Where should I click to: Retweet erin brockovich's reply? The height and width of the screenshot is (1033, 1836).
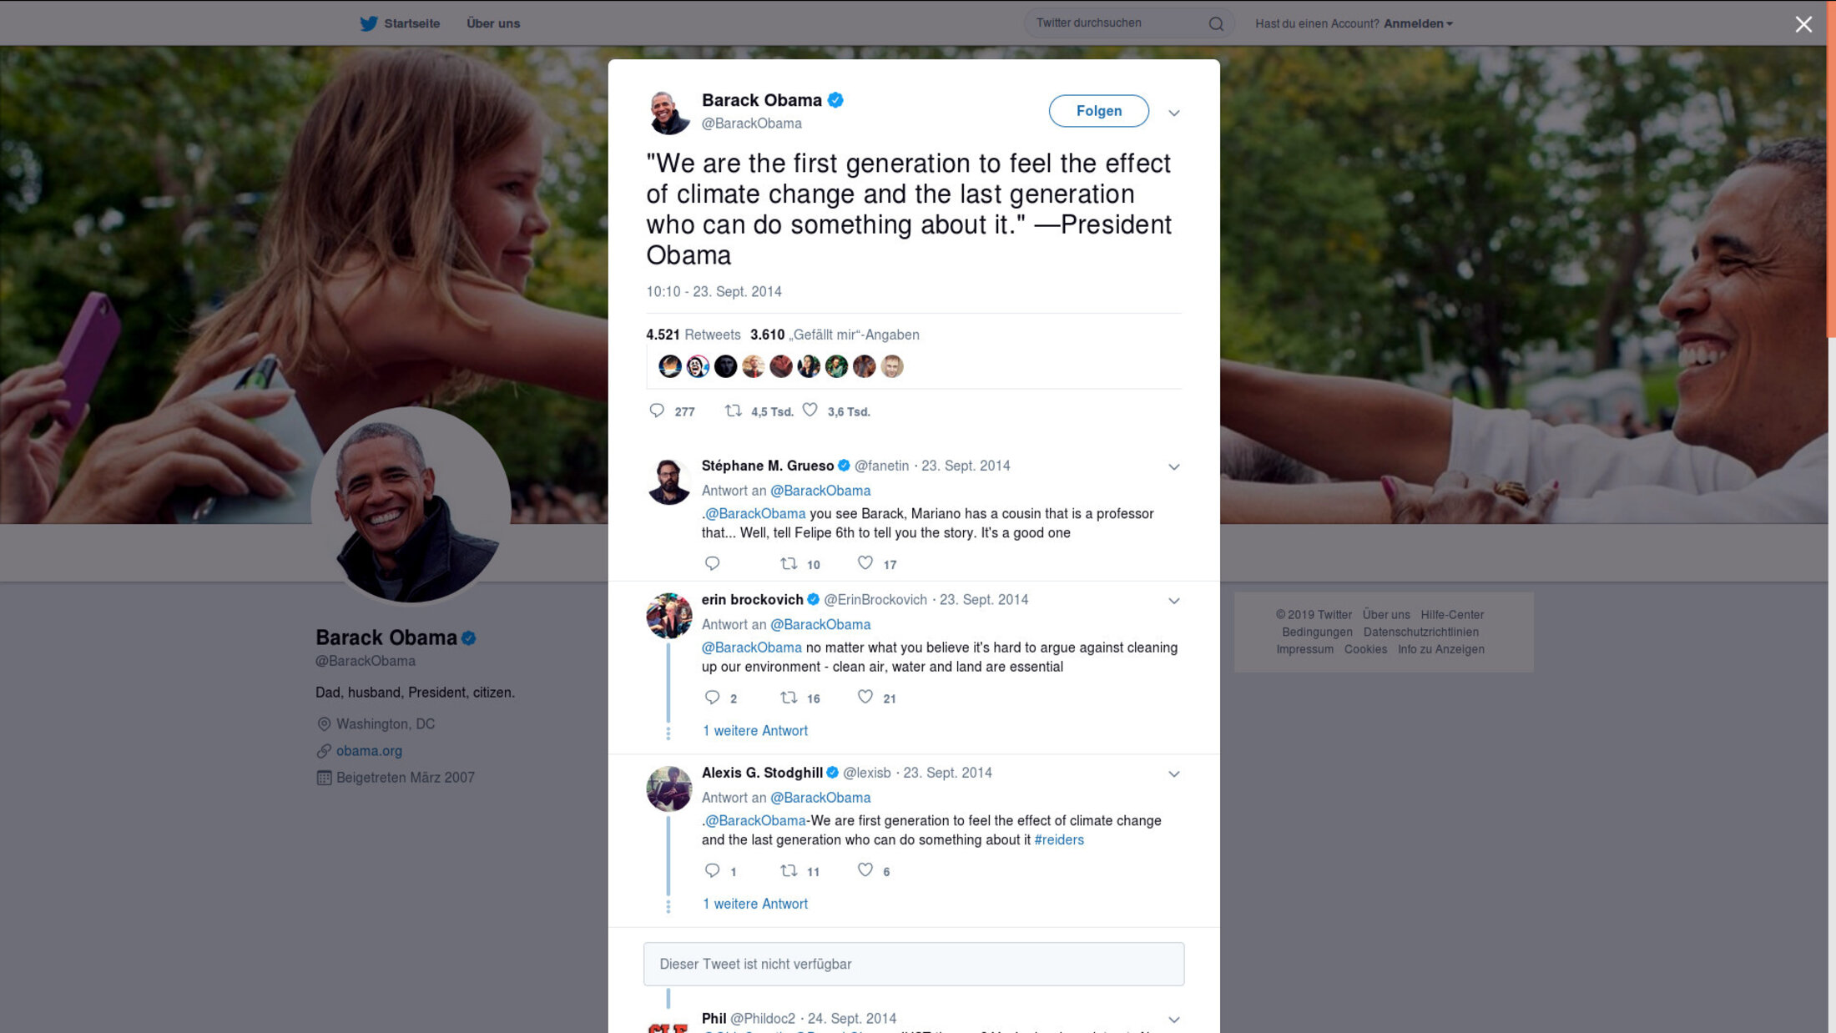pyautogui.click(x=789, y=698)
